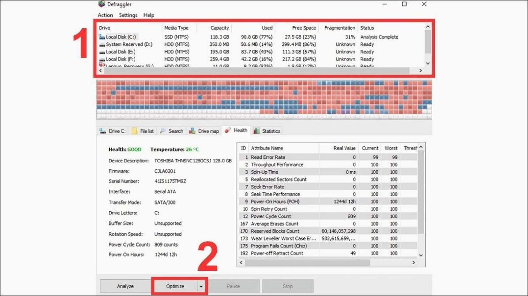Click the Attribute Name column header
Viewport: 528px width, 296px height.
(x=283, y=148)
